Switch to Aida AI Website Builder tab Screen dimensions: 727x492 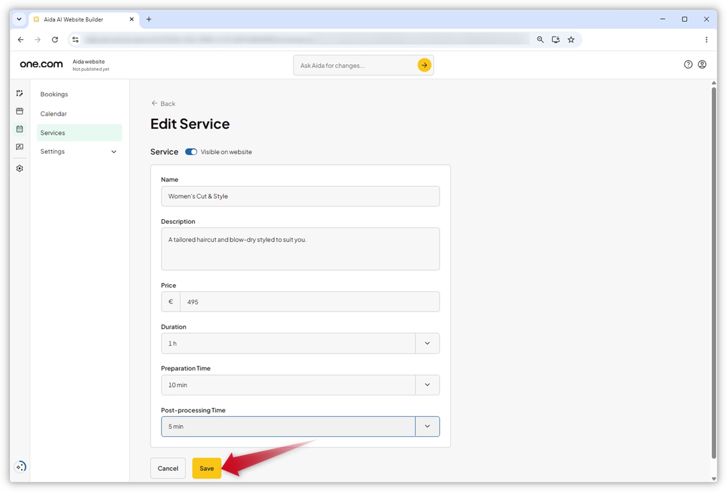[x=84, y=20]
